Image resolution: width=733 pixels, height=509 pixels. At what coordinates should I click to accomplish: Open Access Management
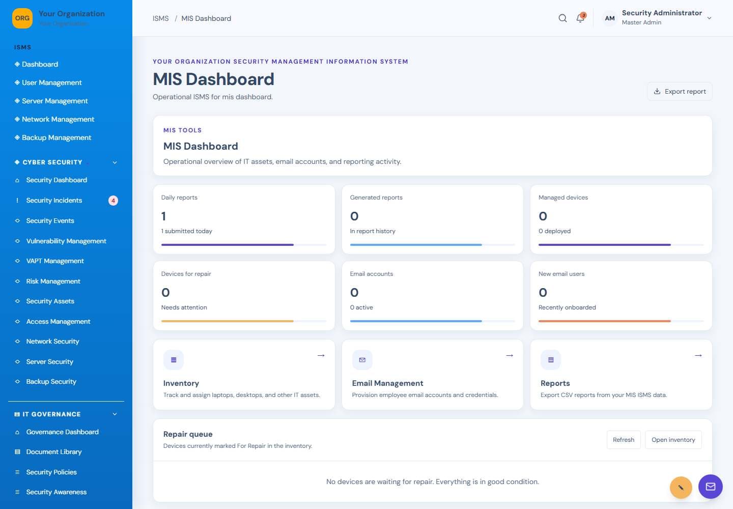(x=66, y=321)
